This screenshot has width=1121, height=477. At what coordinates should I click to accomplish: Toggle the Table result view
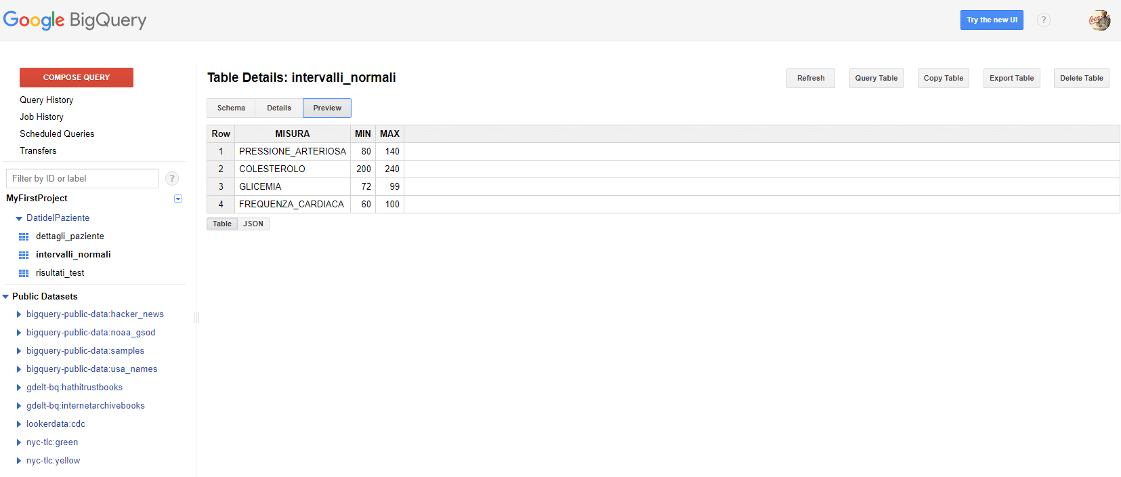(222, 224)
